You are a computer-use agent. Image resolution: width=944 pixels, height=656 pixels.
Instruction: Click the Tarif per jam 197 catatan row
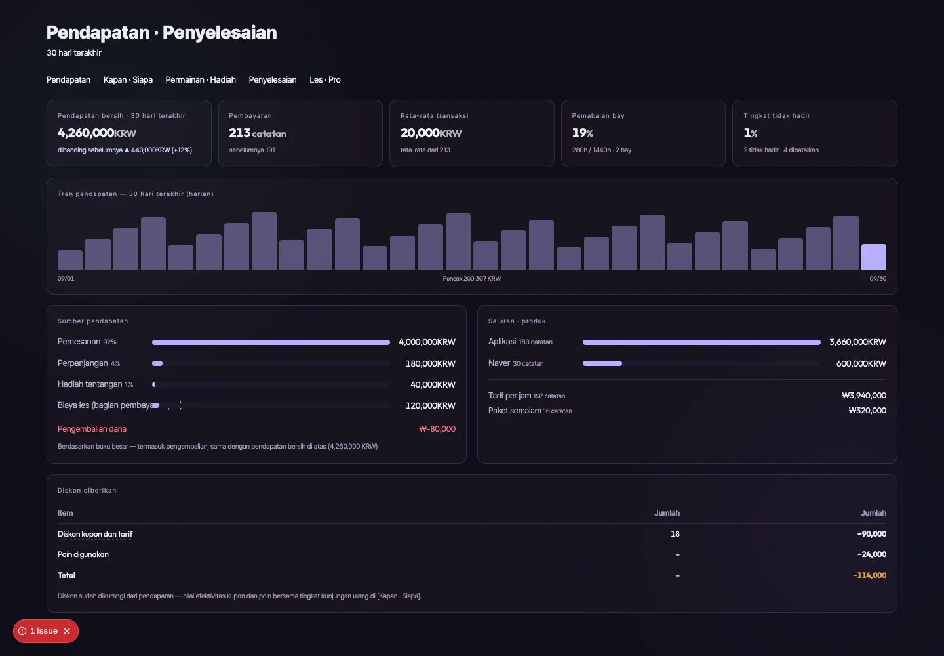(x=687, y=396)
